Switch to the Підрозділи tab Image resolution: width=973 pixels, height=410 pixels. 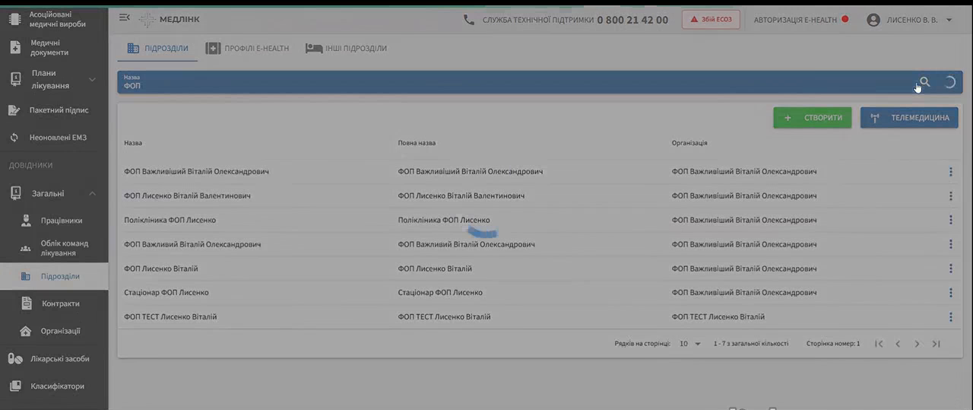click(157, 49)
